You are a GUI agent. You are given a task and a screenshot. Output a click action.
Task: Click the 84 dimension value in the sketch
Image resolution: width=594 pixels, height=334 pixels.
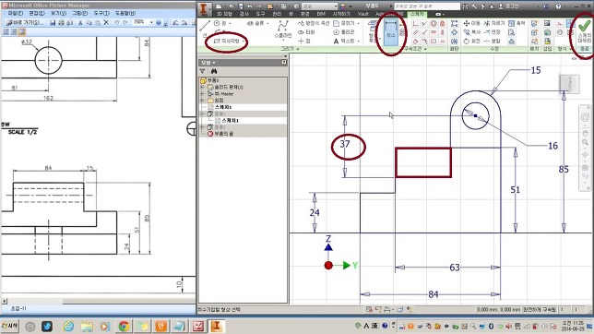tap(434, 294)
